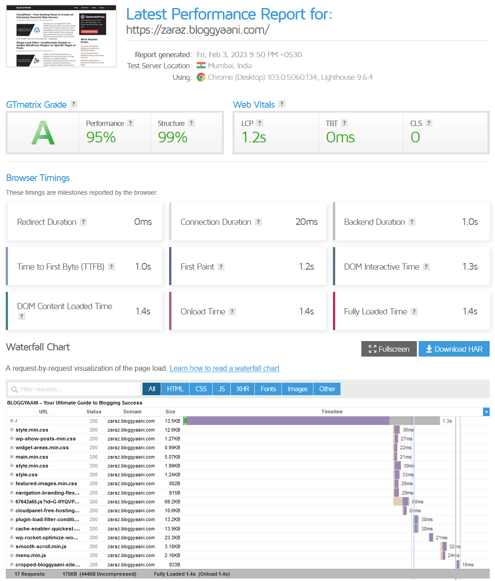Click the Onload Time help icon
This screenshot has width=495, height=581.
click(x=232, y=311)
